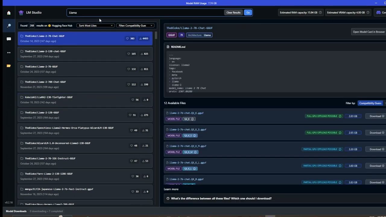
Task: Click the search field containing 'Llama'
Action: coord(145,13)
